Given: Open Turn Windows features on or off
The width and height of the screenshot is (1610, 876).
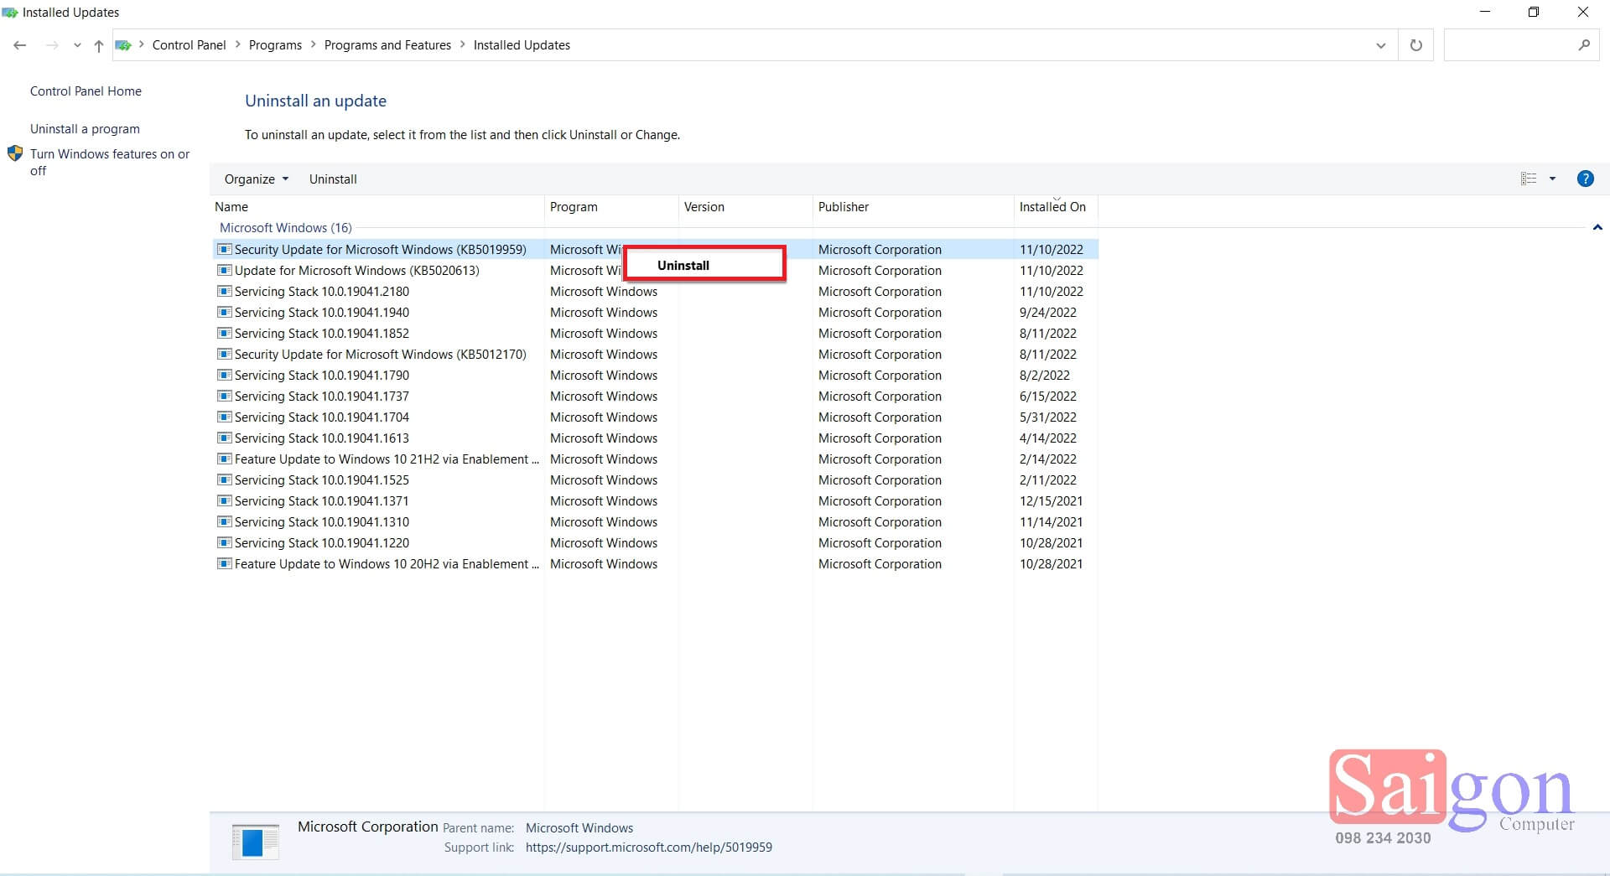Looking at the screenshot, I should click(110, 162).
